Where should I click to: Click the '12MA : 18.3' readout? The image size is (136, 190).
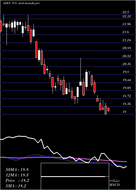click(x=17, y=175)
